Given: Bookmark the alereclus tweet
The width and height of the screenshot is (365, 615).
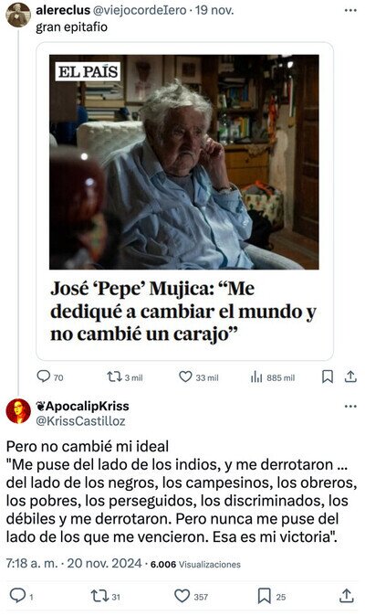Looking at the screenshot, I should click(x=328, y=376).
